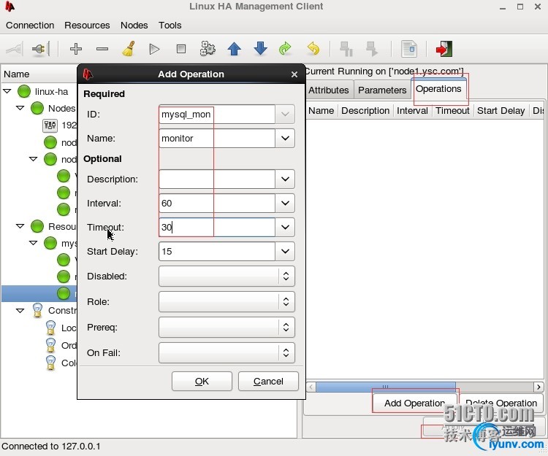548x456 pixels.
Task: Open the Tools menu
Action: pyautogui.click(x=170, y=25)
